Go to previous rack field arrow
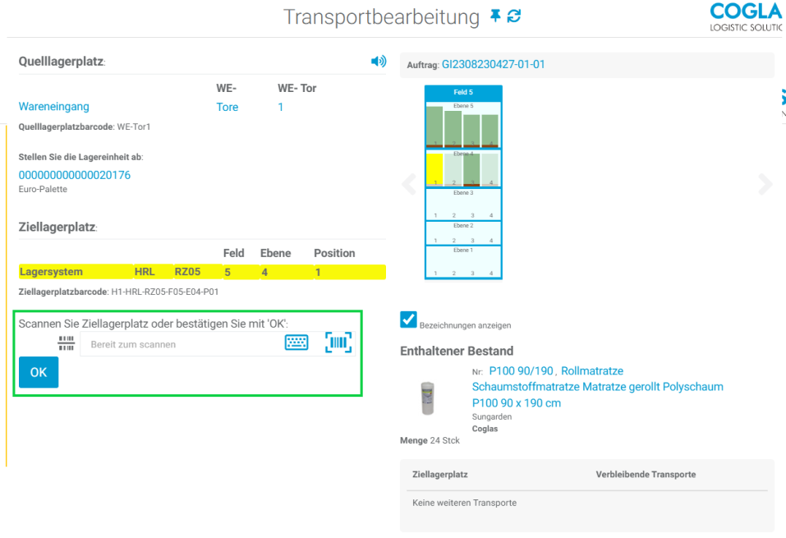Image resolution: width=786 pixels, height=538 pixels. [x=409, y=185]
